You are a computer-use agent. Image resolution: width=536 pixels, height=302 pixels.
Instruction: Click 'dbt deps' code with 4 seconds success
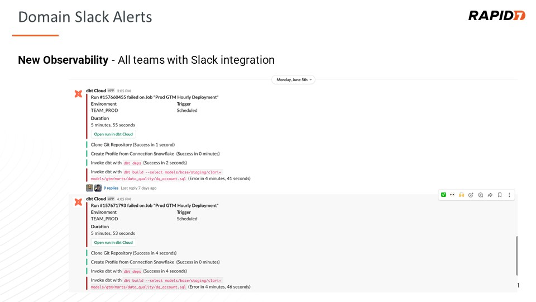132,271
